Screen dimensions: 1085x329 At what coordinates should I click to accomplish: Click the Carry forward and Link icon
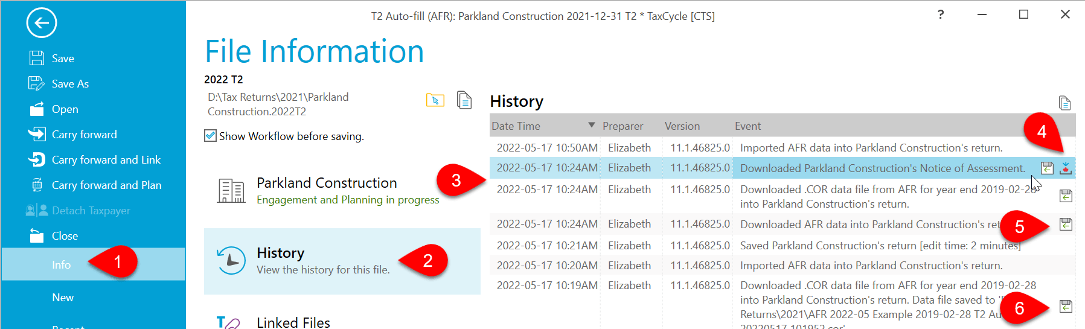37,159
